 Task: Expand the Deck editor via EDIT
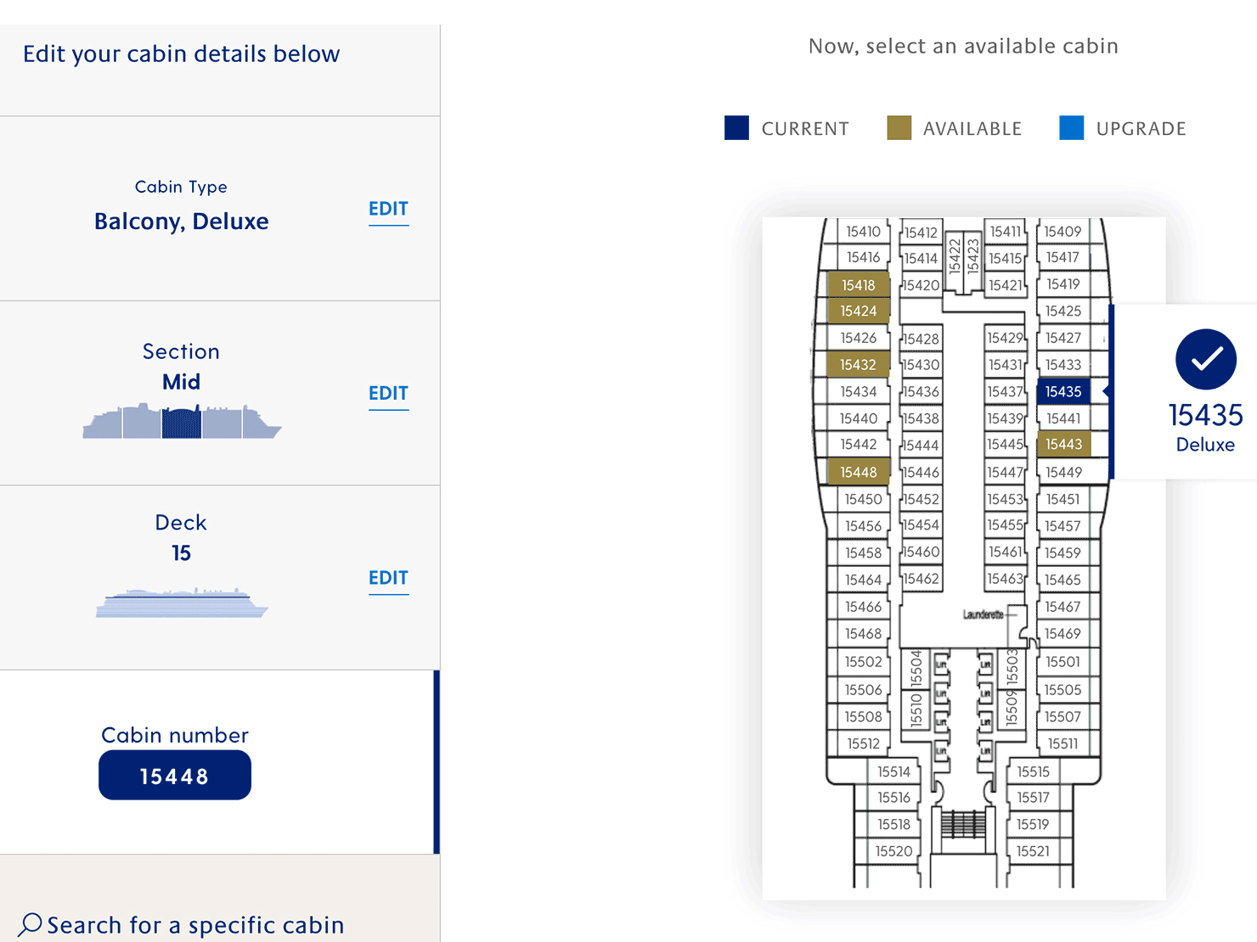point(388,578)
